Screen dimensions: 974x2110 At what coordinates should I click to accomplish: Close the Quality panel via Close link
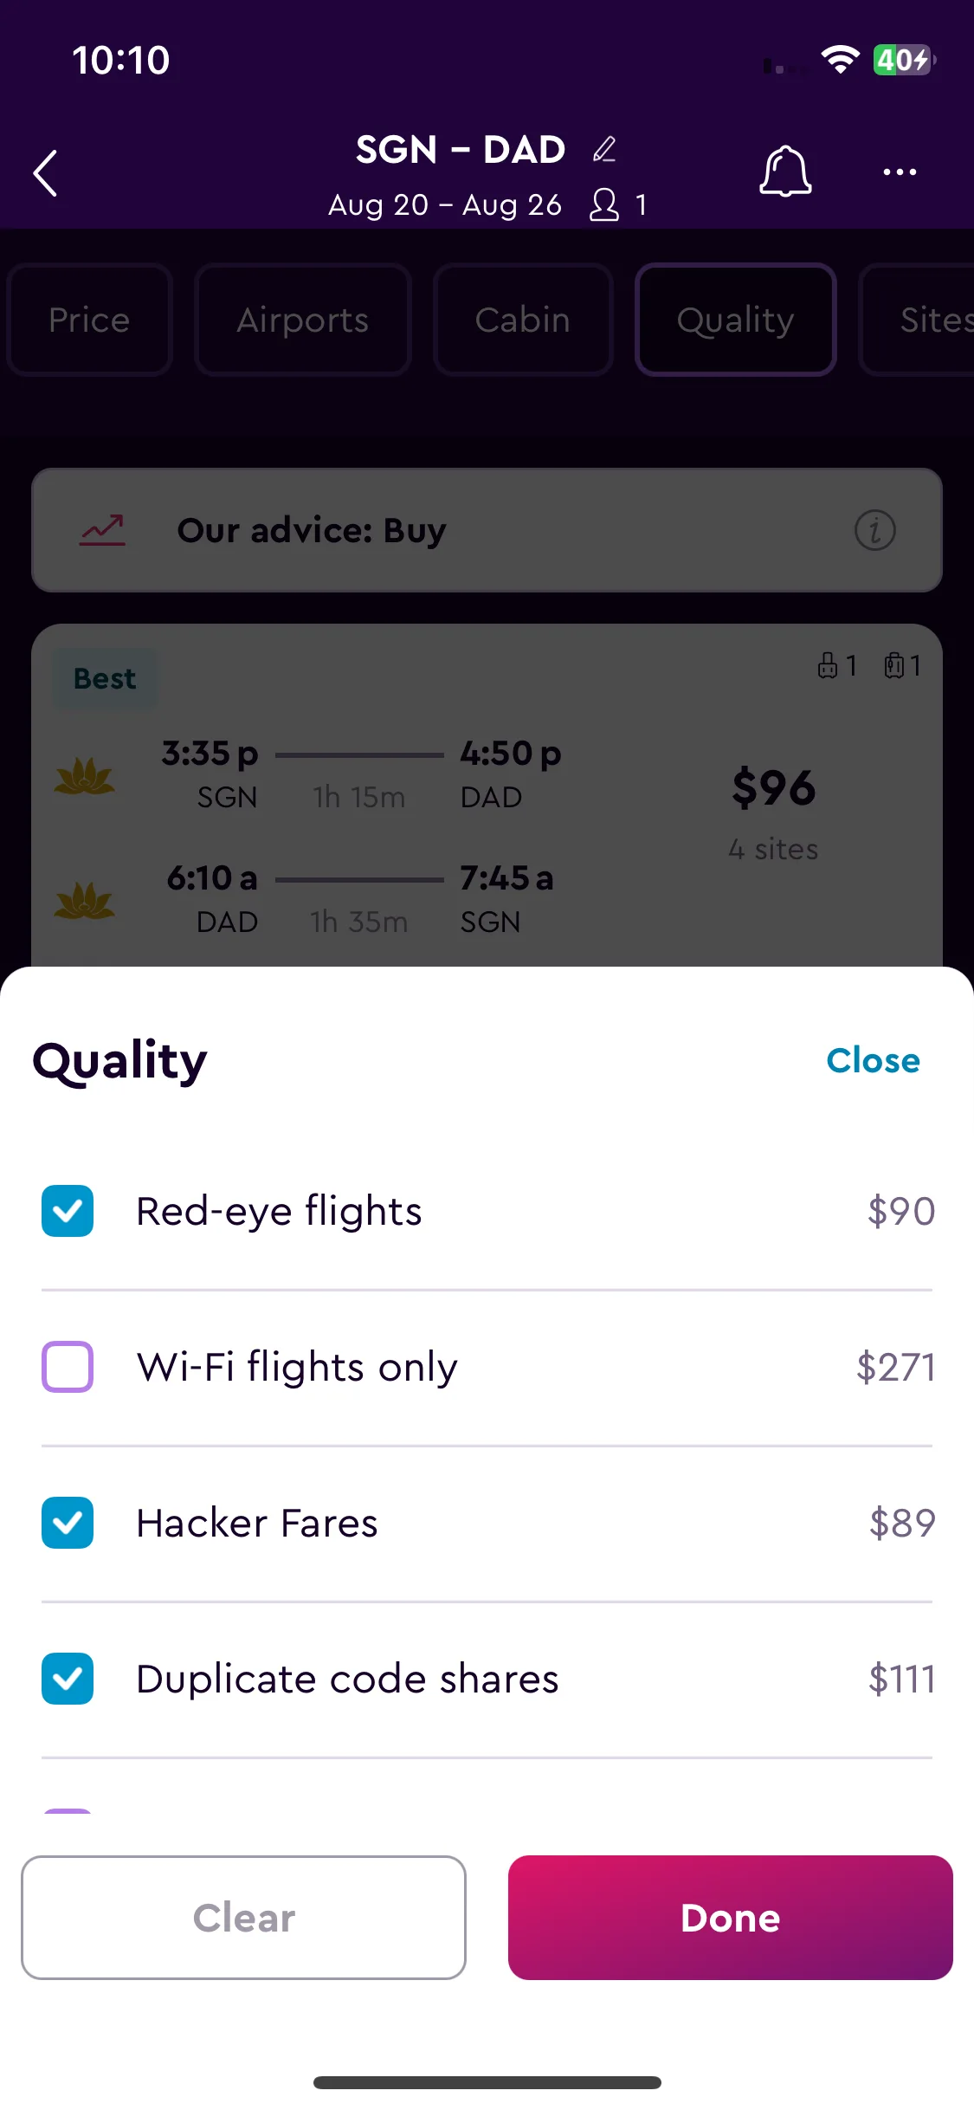click(x=873, y=1060)
